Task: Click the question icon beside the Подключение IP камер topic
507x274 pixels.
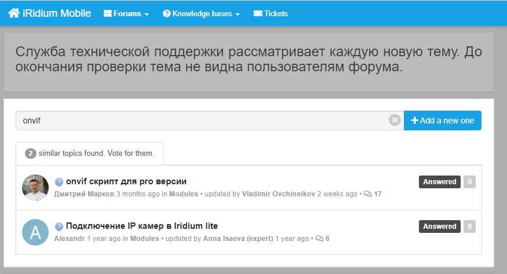Action: point(59,226)
